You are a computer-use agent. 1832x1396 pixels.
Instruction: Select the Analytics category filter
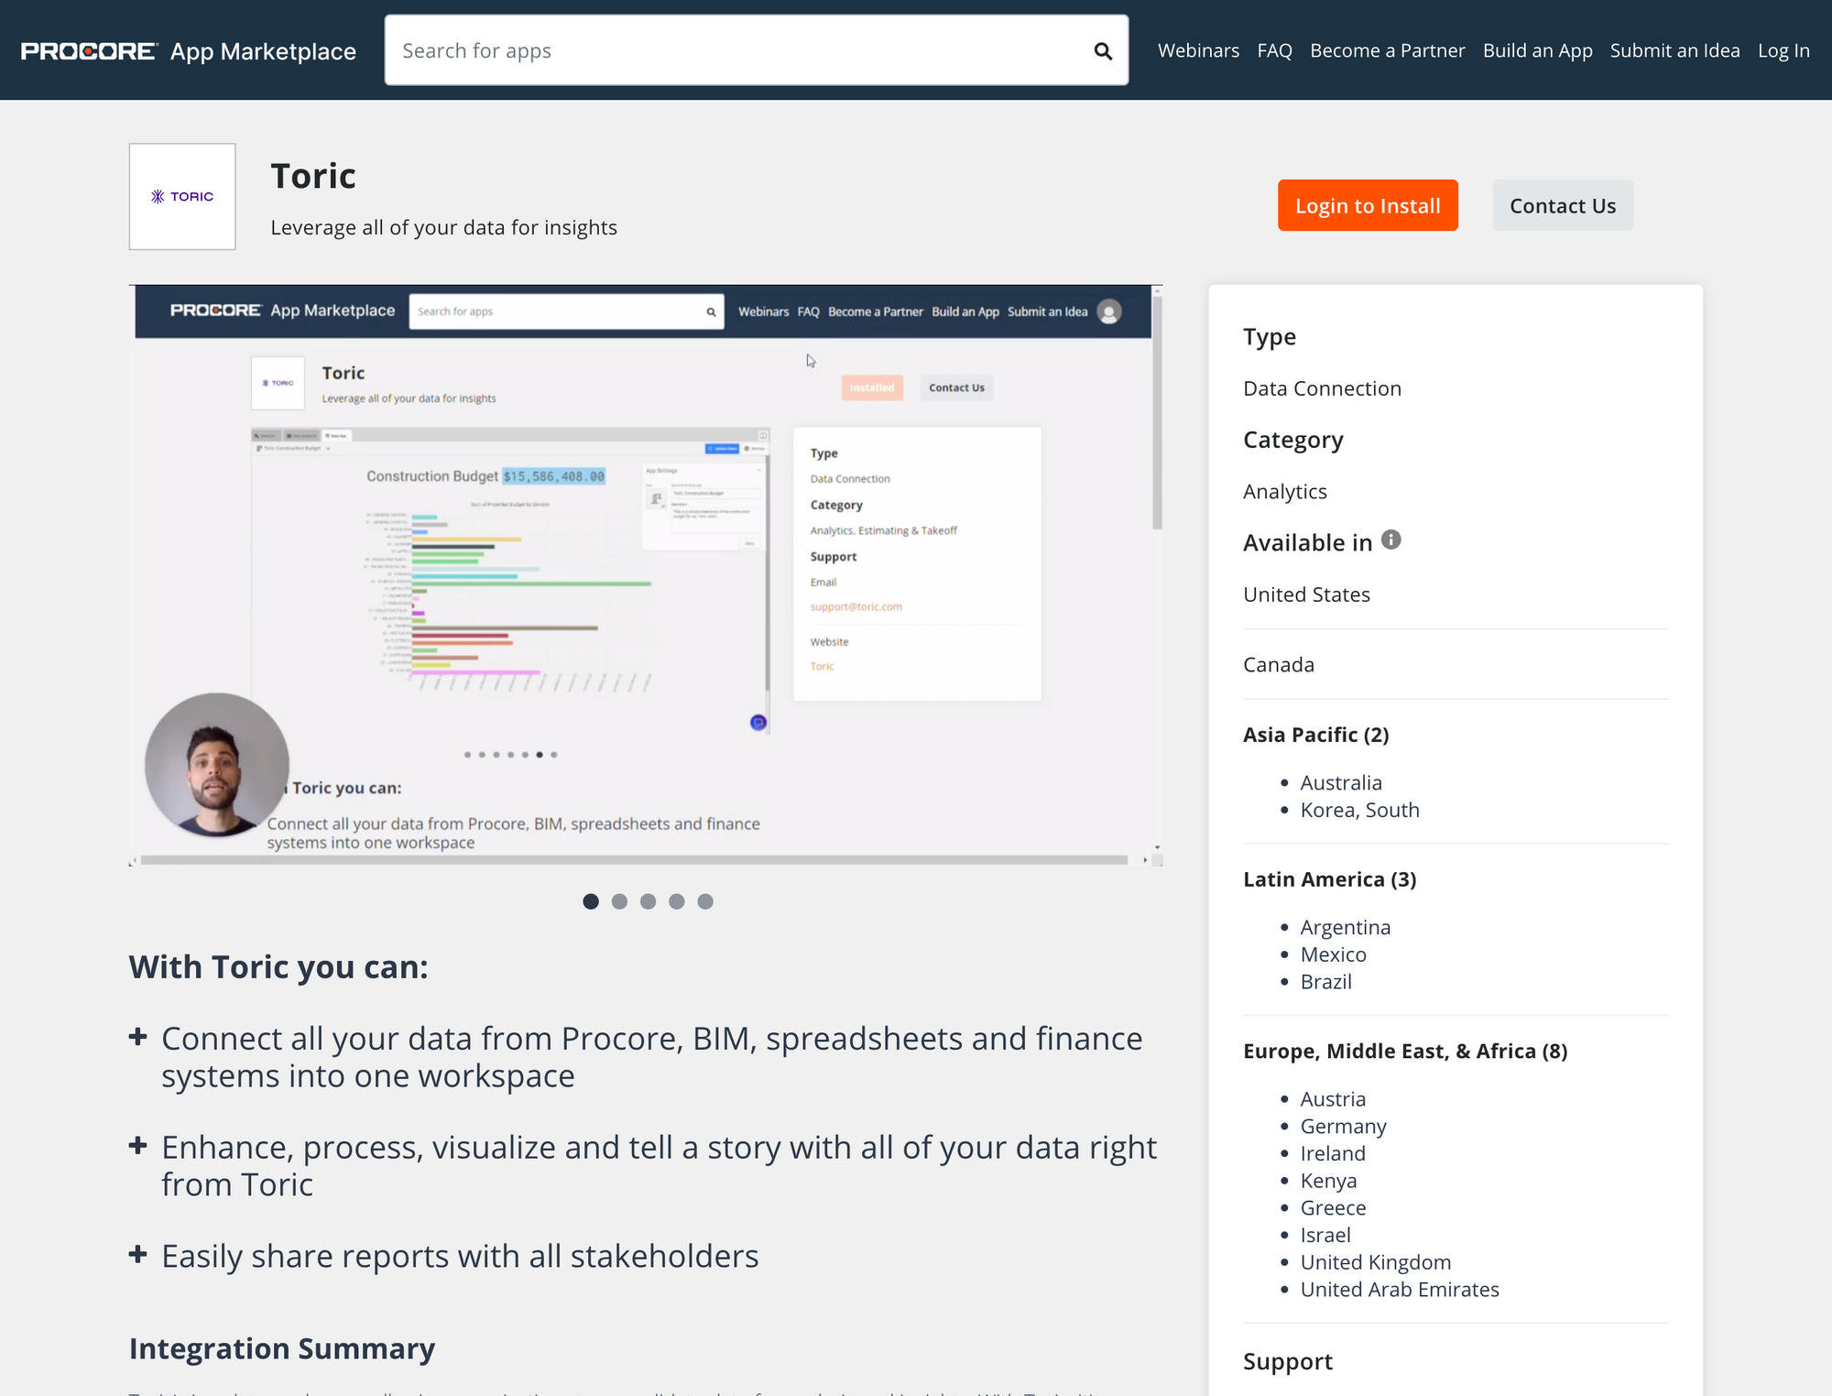1285,491
